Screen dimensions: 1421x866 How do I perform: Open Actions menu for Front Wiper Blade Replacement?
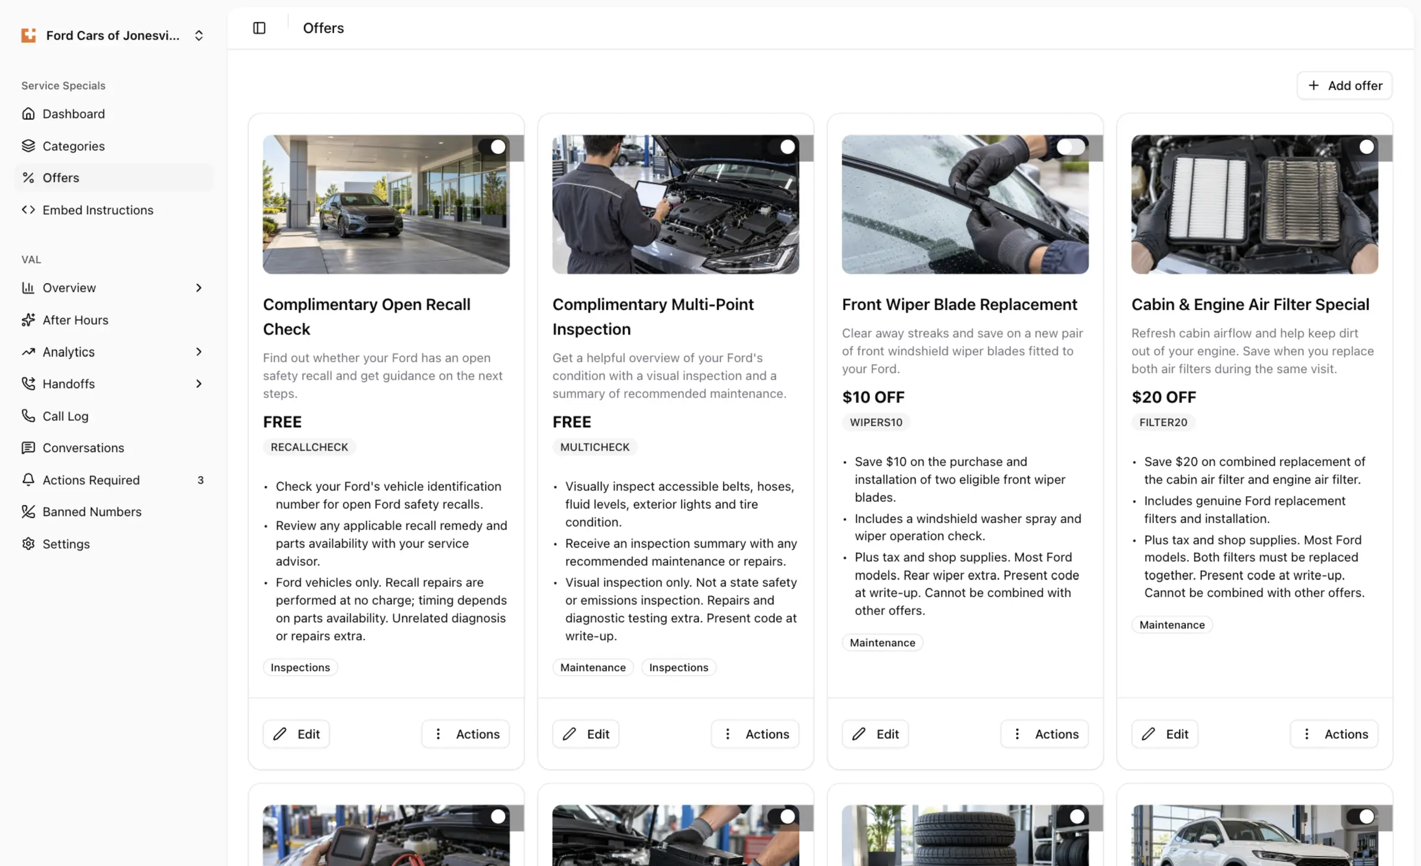pos(1044,734)
